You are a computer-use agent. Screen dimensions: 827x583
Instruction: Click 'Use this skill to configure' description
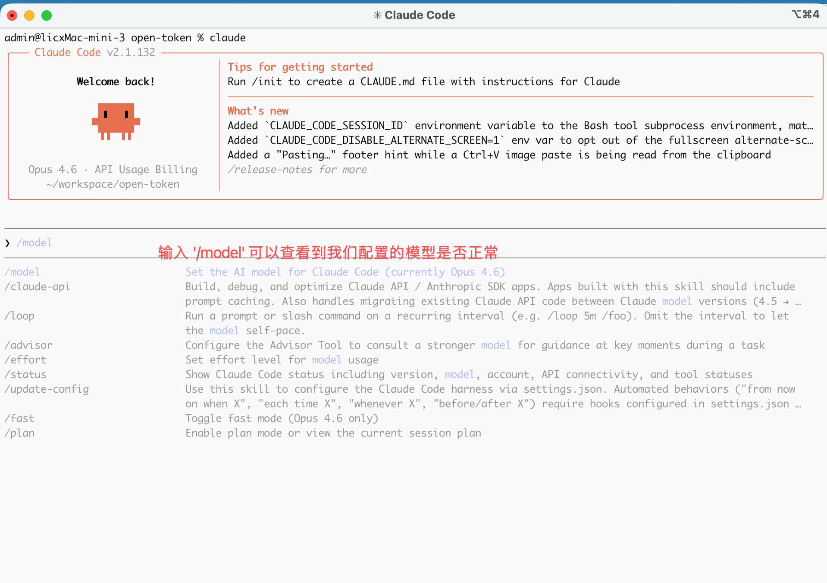click(x=493, y=397)
